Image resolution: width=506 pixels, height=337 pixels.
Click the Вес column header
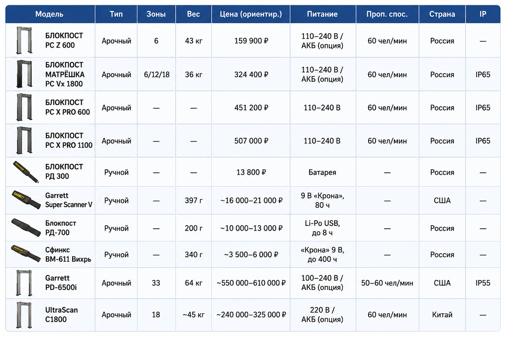[194, 14]
